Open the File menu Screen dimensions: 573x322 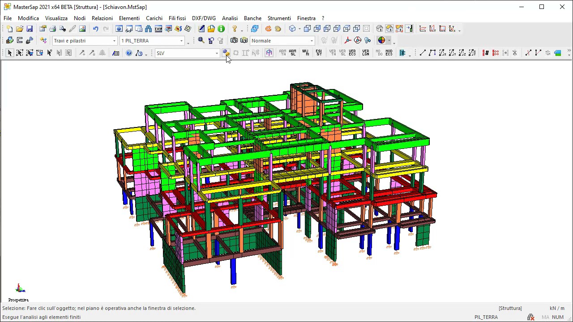click(8, 18)
